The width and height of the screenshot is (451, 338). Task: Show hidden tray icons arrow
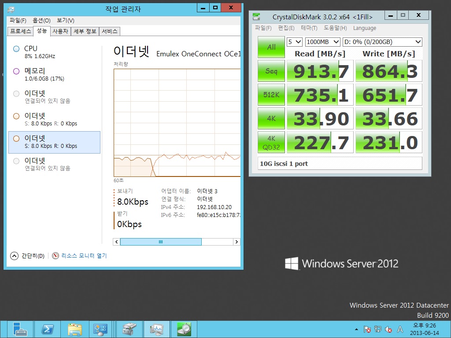356,329
